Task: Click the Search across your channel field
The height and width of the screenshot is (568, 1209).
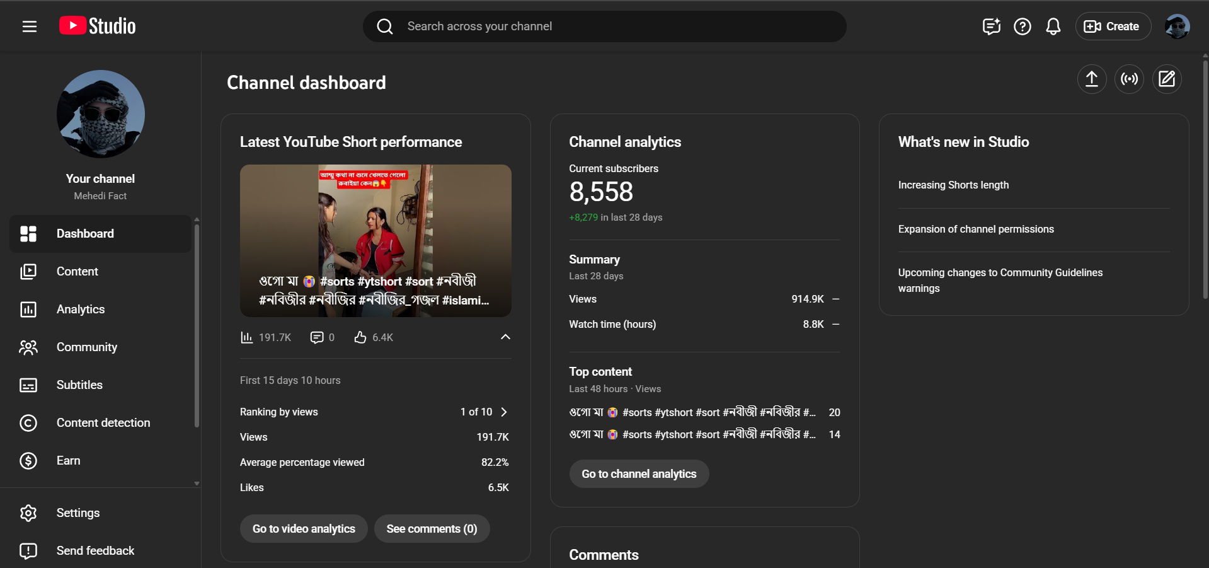Action: [x=605, y=26]
